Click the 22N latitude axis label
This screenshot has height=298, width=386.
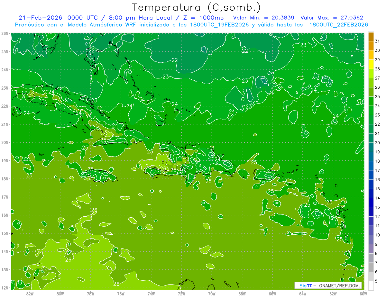pos(5,106)
